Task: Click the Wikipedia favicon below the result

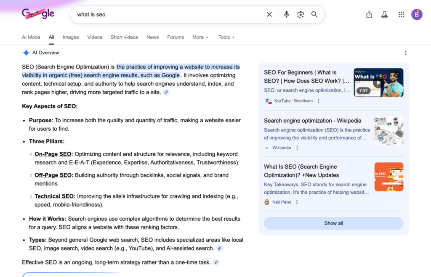Action: pyautogui.click(x=266, y=148)
